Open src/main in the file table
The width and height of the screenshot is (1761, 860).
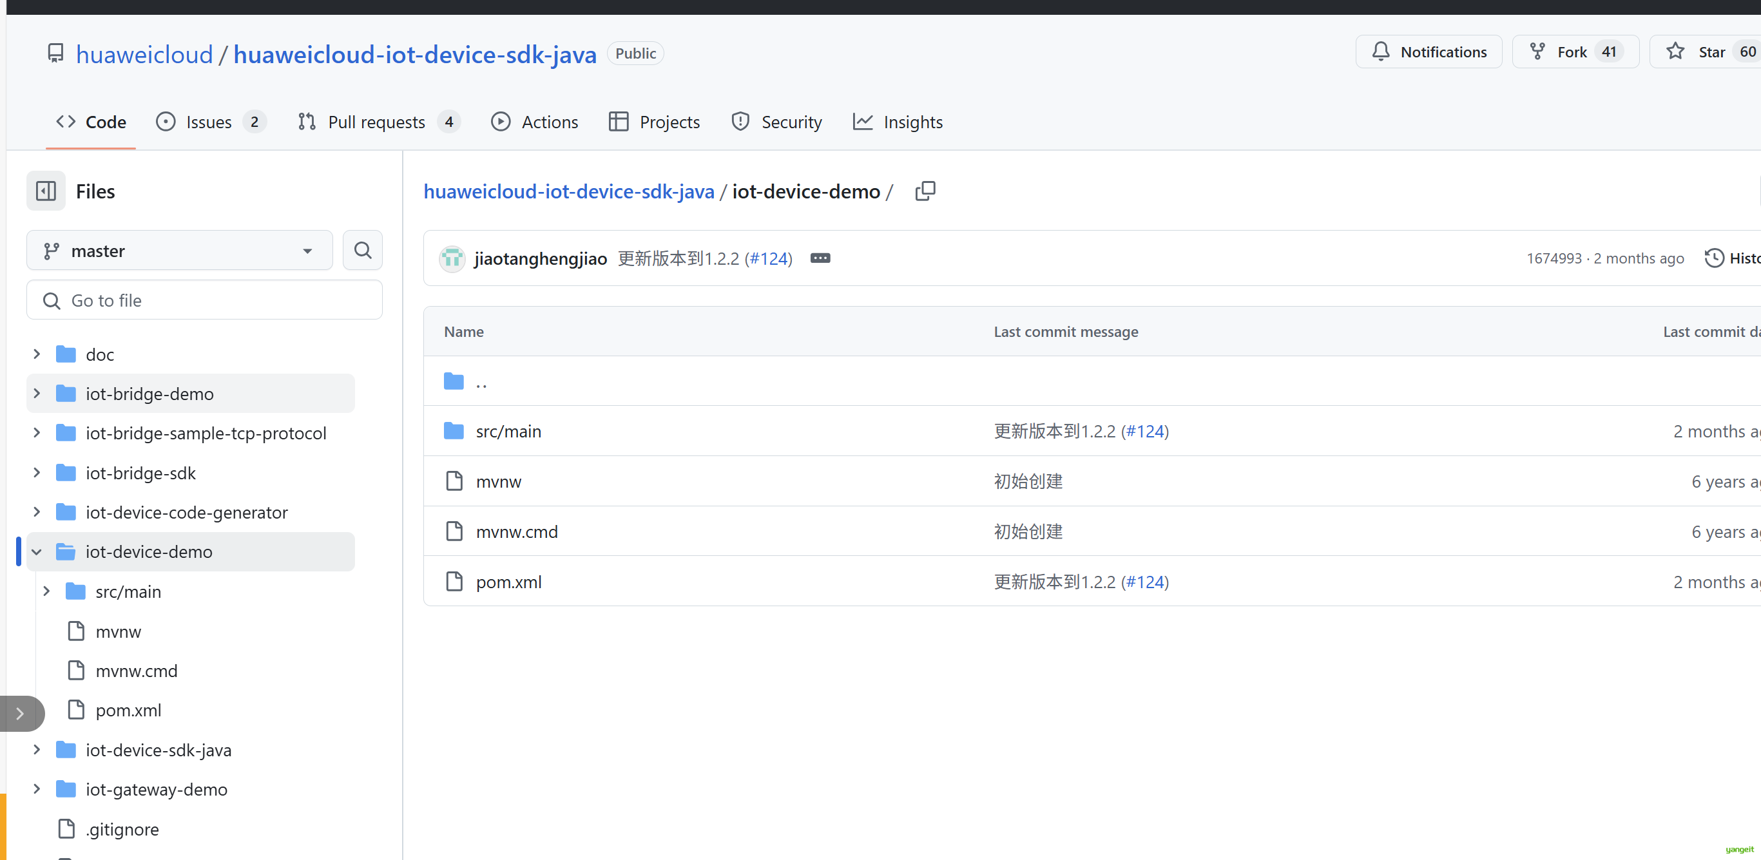(508, 431)
